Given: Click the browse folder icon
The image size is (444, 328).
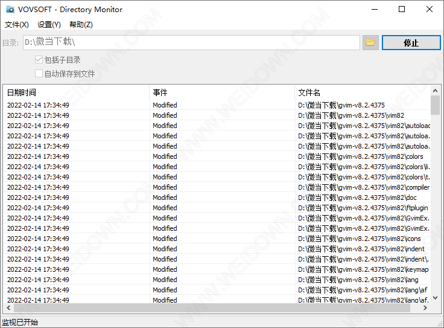Looking at the screenshot, I should point(370,42).
